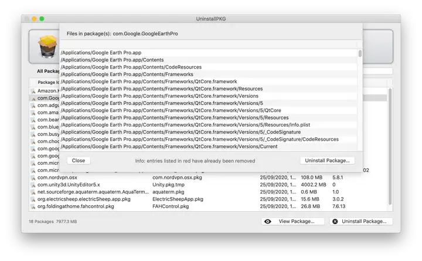Select entry ending in QtCore.framework
This screenshot has height=261, width=422.
[x=208, y=82]
